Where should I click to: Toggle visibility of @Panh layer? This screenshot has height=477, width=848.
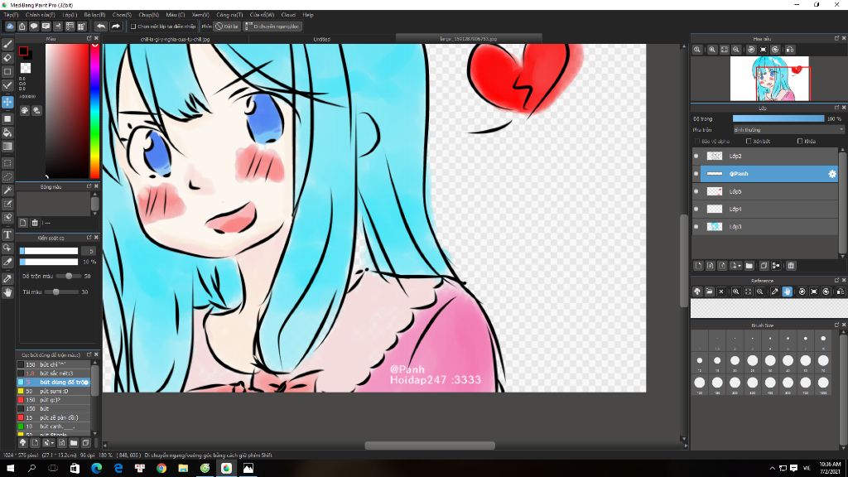point(696,174)
